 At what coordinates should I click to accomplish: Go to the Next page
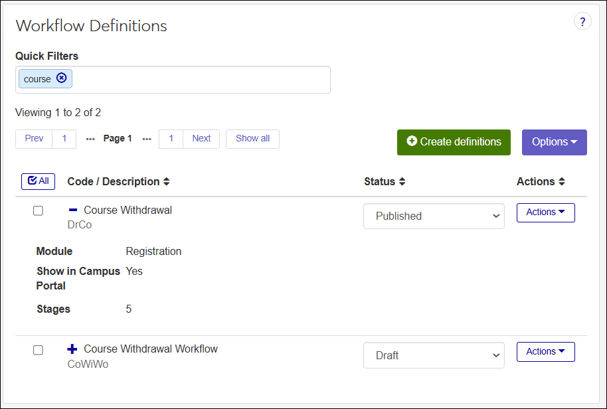tap(201, 139)
